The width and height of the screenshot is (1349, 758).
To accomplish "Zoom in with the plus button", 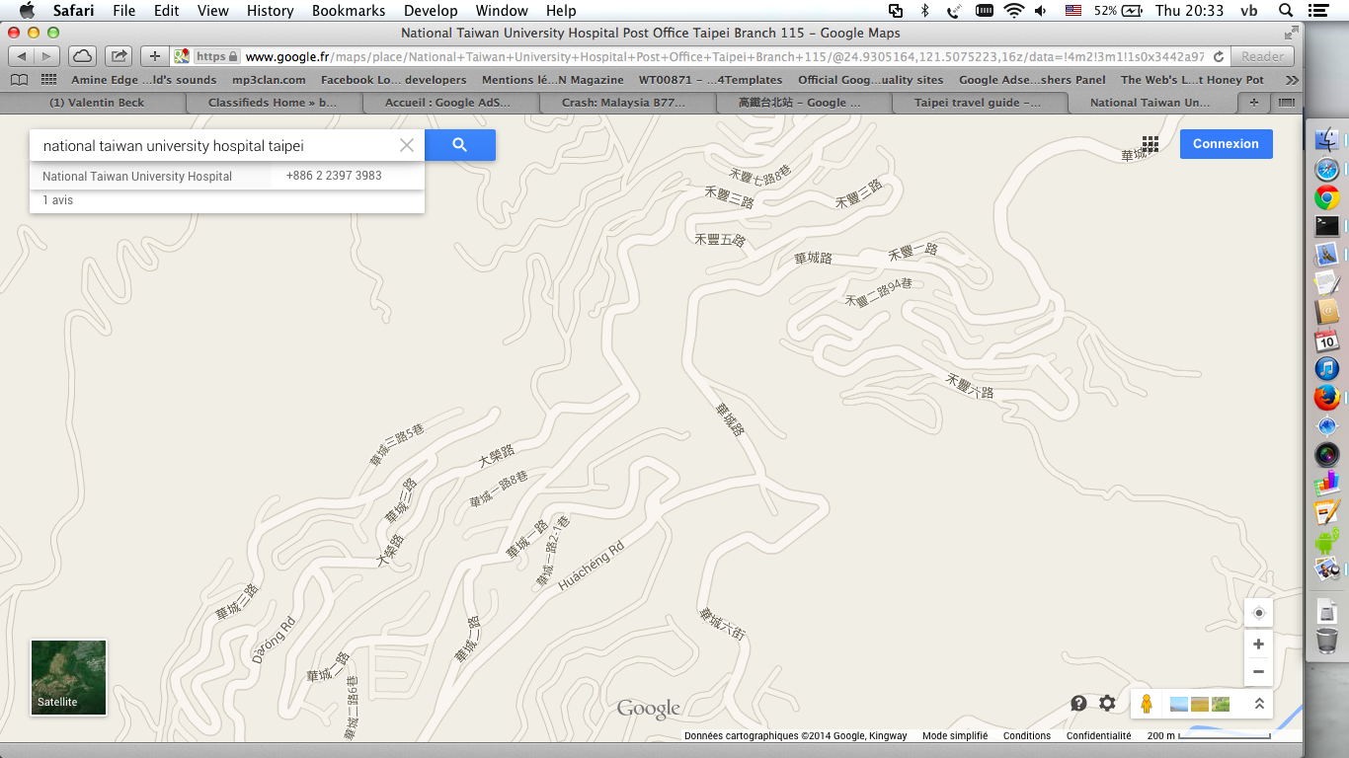I will click(1258, 644).
